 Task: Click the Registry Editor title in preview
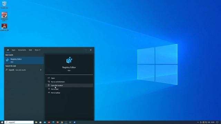[x=69, y=68]
